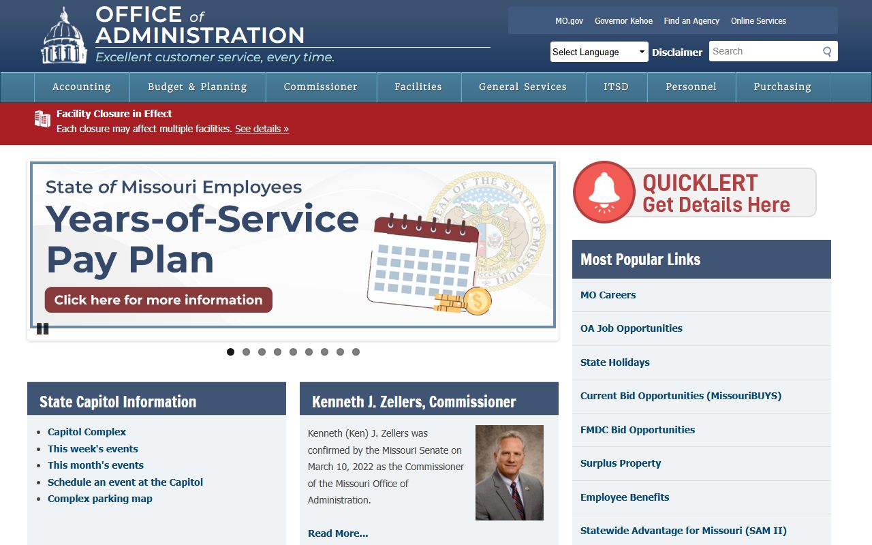872x545 pixels.
Task: Select seventh carousel slide dot
Action: point(324,352)
